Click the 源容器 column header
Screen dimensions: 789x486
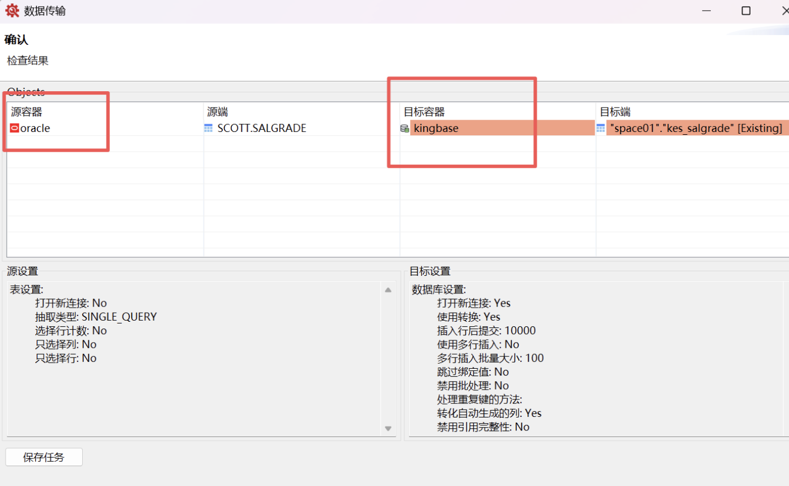coord(27,112)
